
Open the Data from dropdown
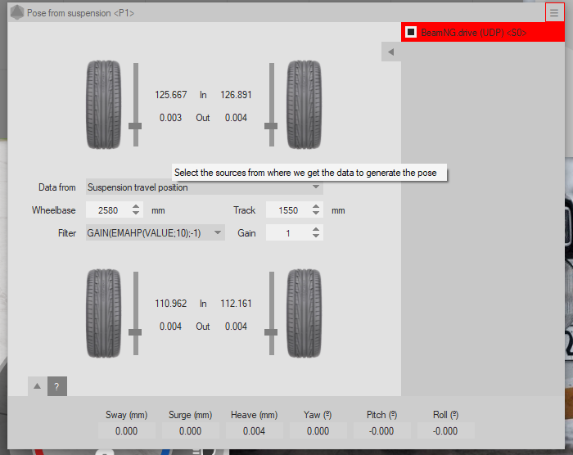[x=204, y=187]
